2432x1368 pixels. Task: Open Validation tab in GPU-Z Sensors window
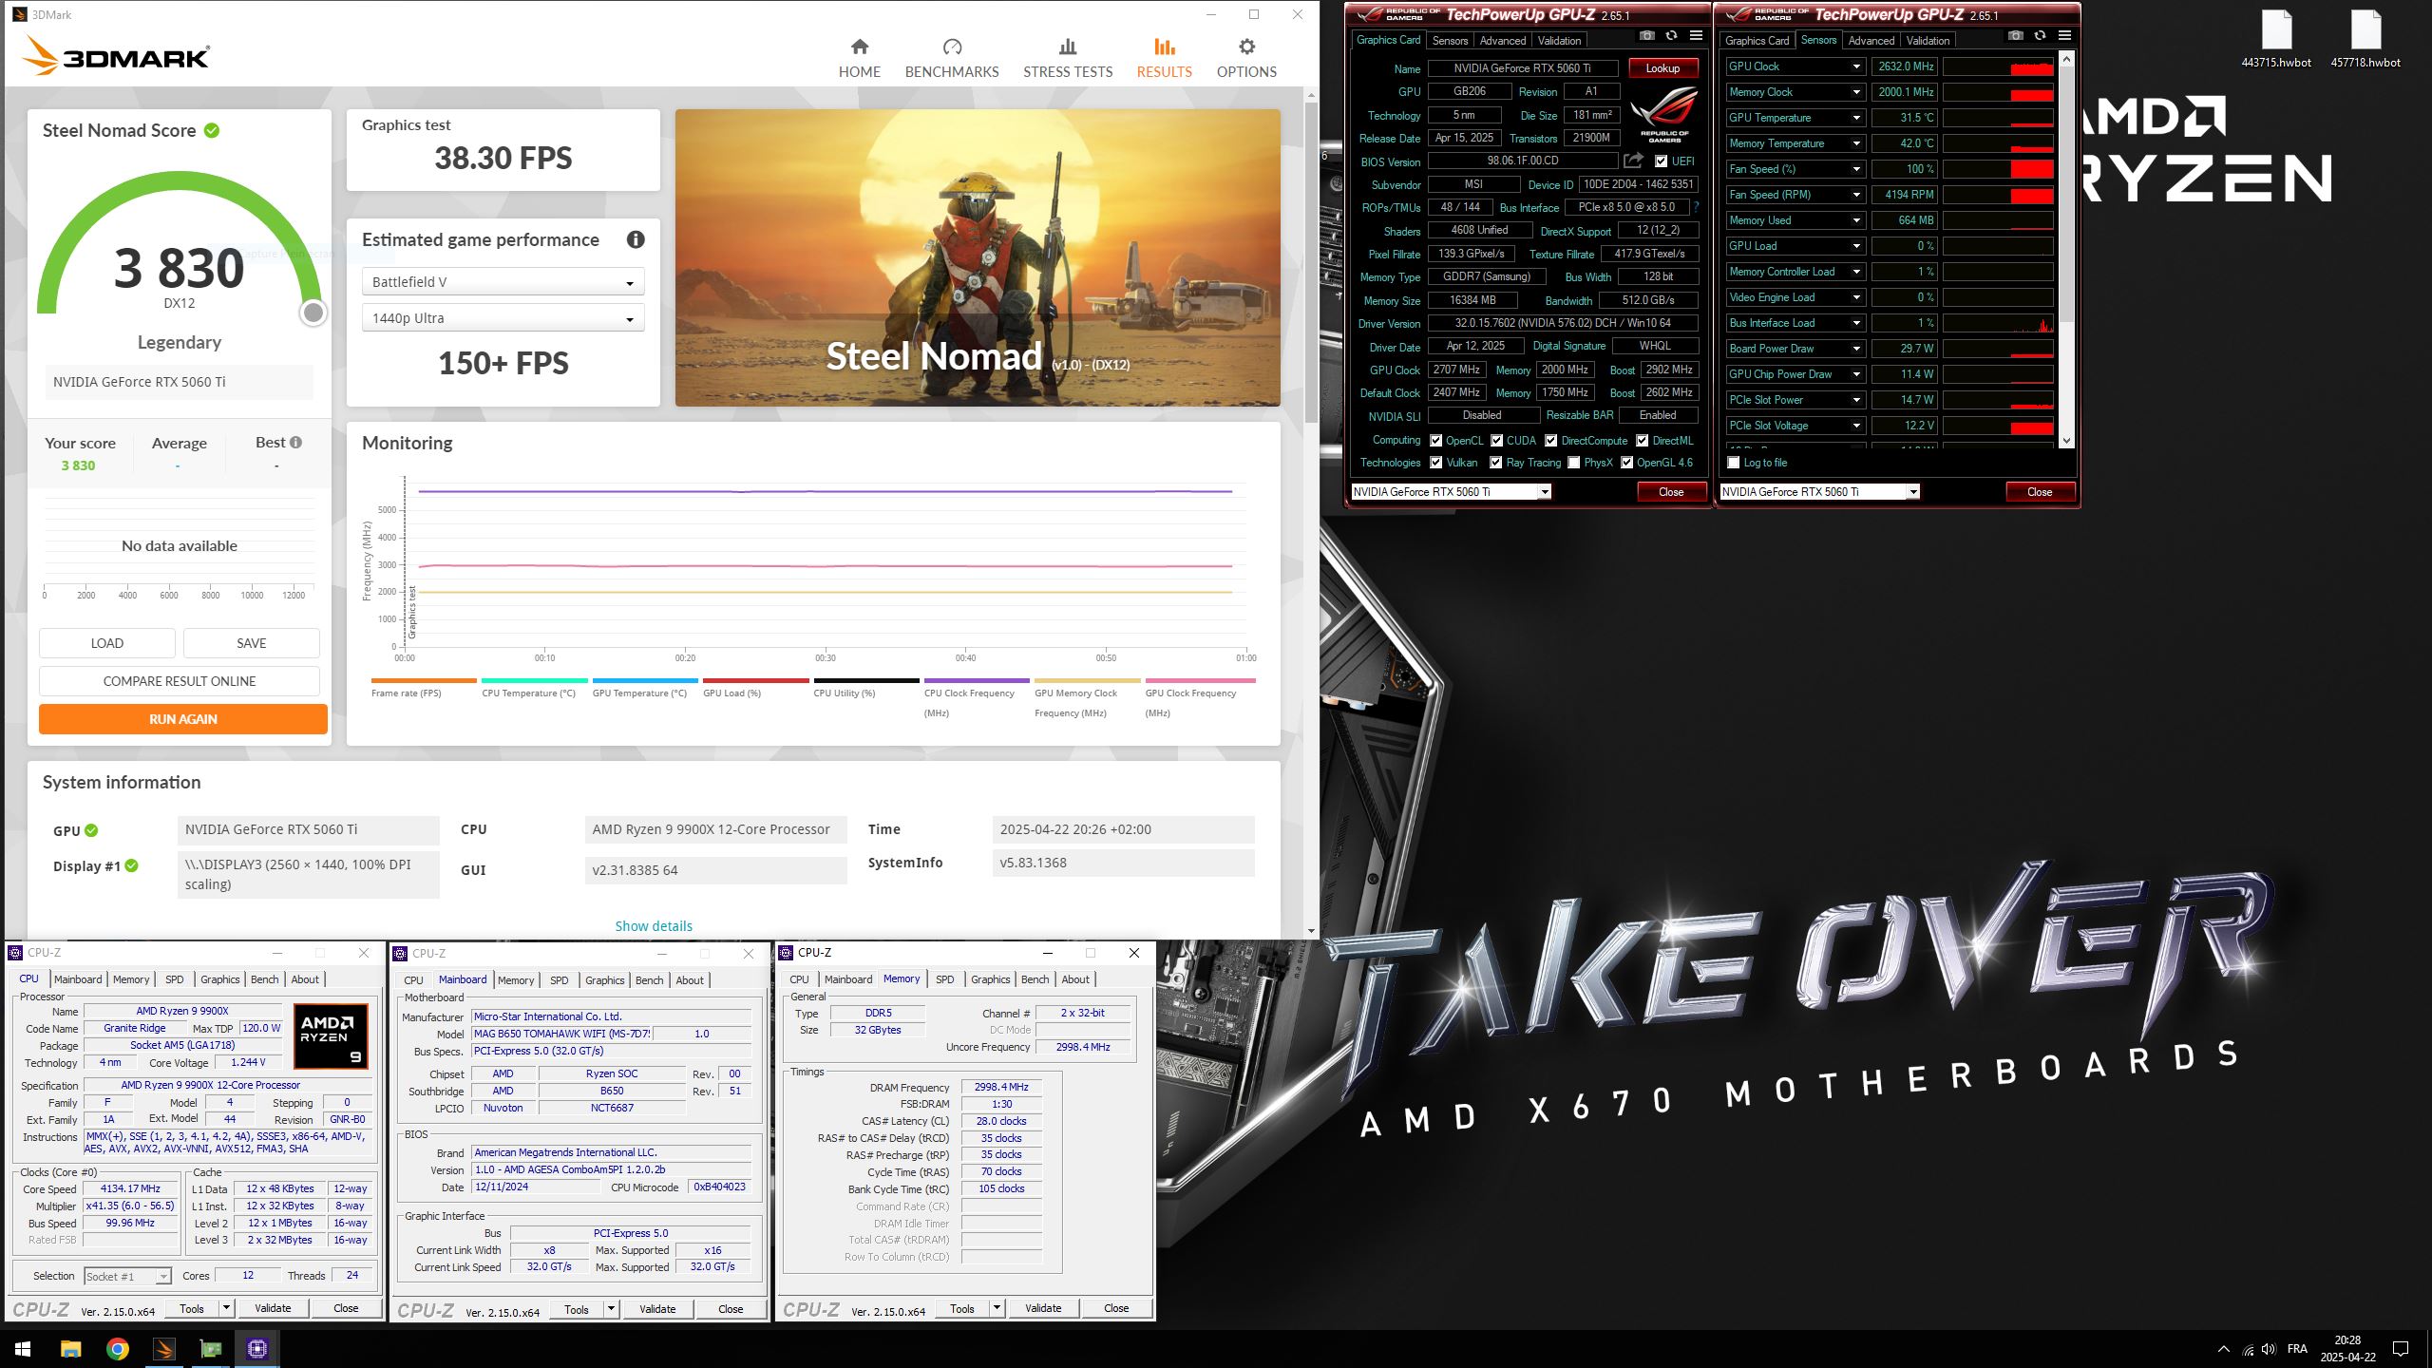point(1928,40)
